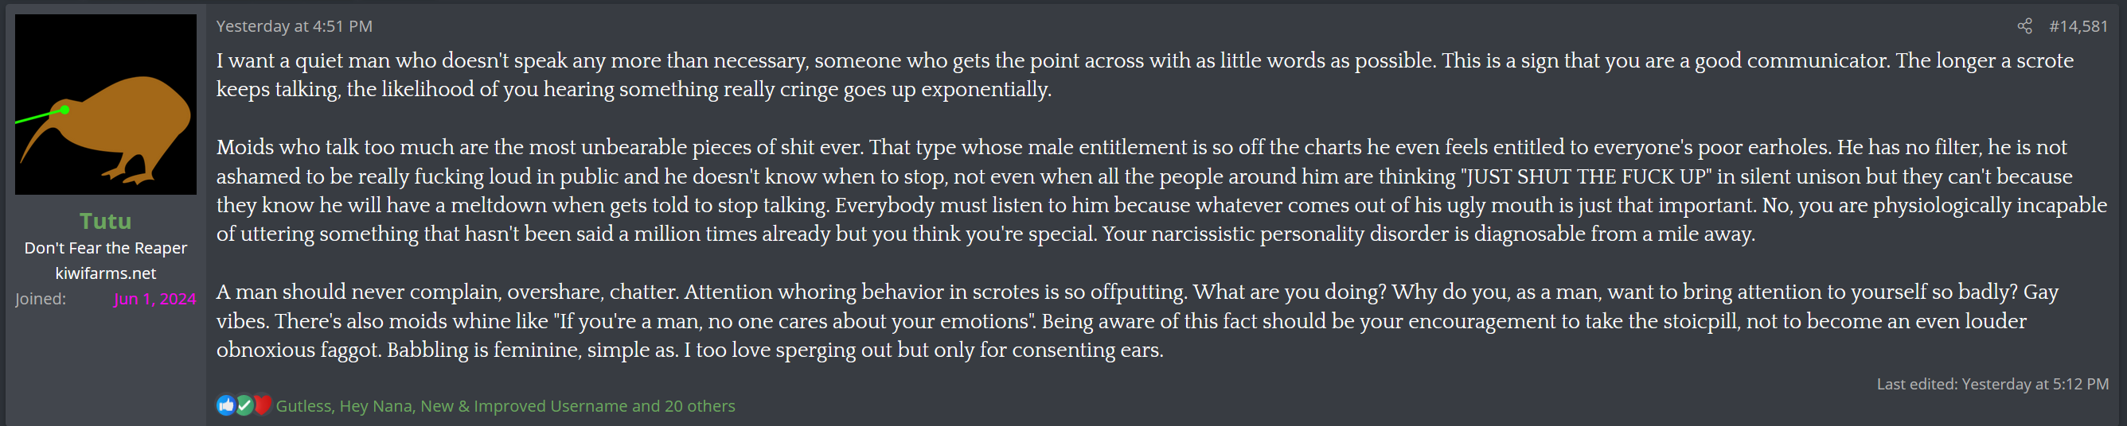View the list of users who reacted
This screenshot has height=426, width=2127.
(505, 406)
